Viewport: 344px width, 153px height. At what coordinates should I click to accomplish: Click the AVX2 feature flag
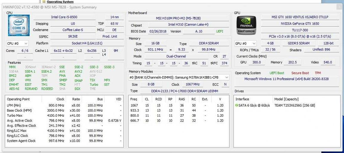tap(78, 72)
